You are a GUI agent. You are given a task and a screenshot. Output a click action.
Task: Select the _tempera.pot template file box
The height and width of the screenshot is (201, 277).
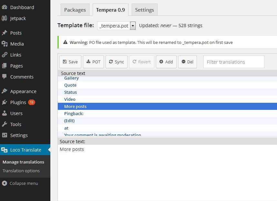[x=117, y=26]
